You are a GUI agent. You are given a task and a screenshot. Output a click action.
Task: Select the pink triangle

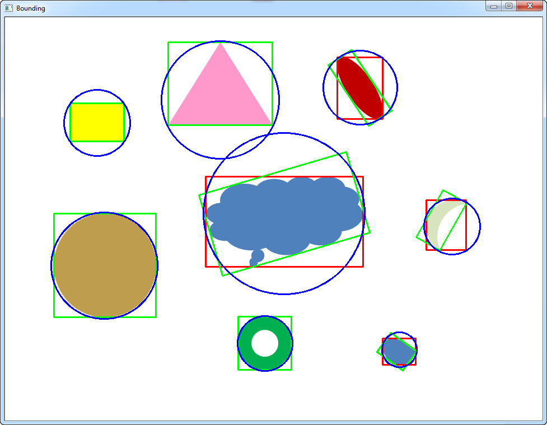220,95
